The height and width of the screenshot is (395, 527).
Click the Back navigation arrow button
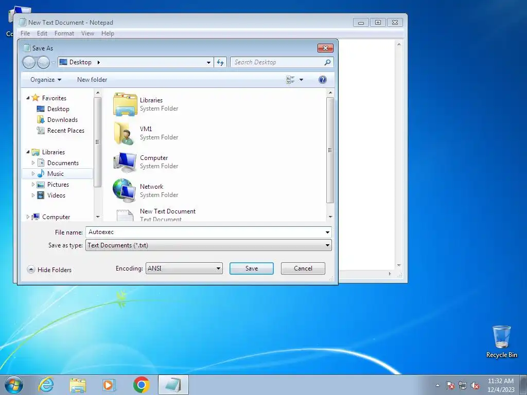pos(29,62)
